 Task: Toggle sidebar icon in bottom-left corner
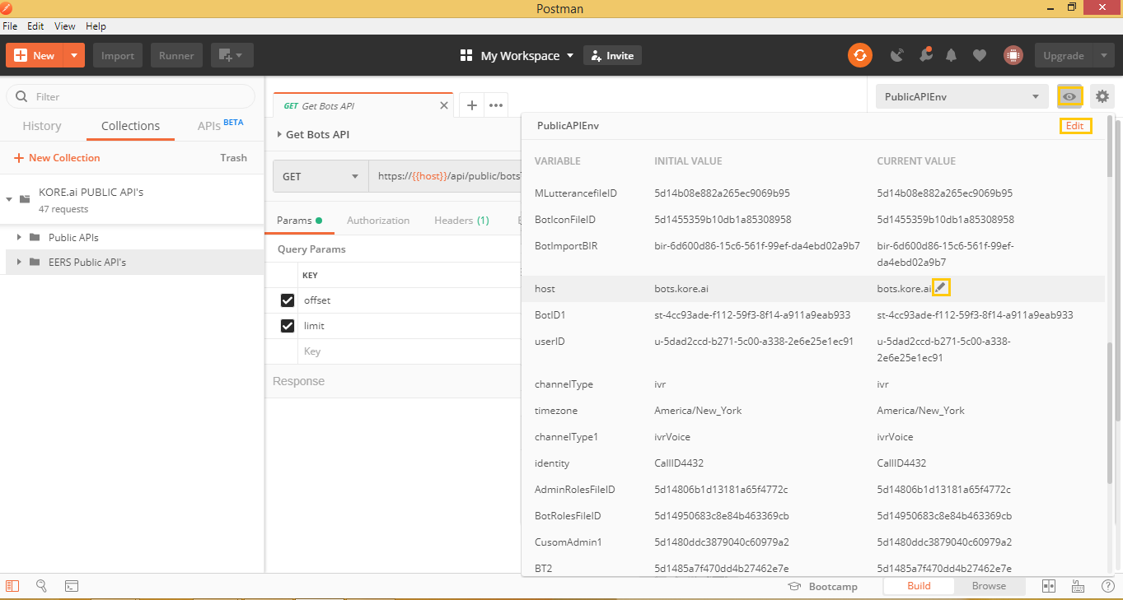(x=12, y=586)
